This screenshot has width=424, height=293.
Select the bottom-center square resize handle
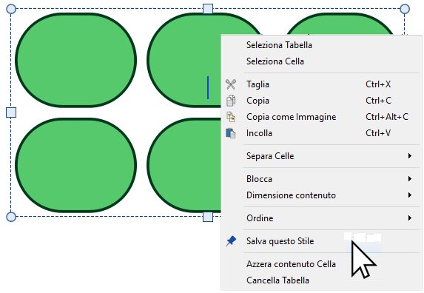click(x=208, y=217)
